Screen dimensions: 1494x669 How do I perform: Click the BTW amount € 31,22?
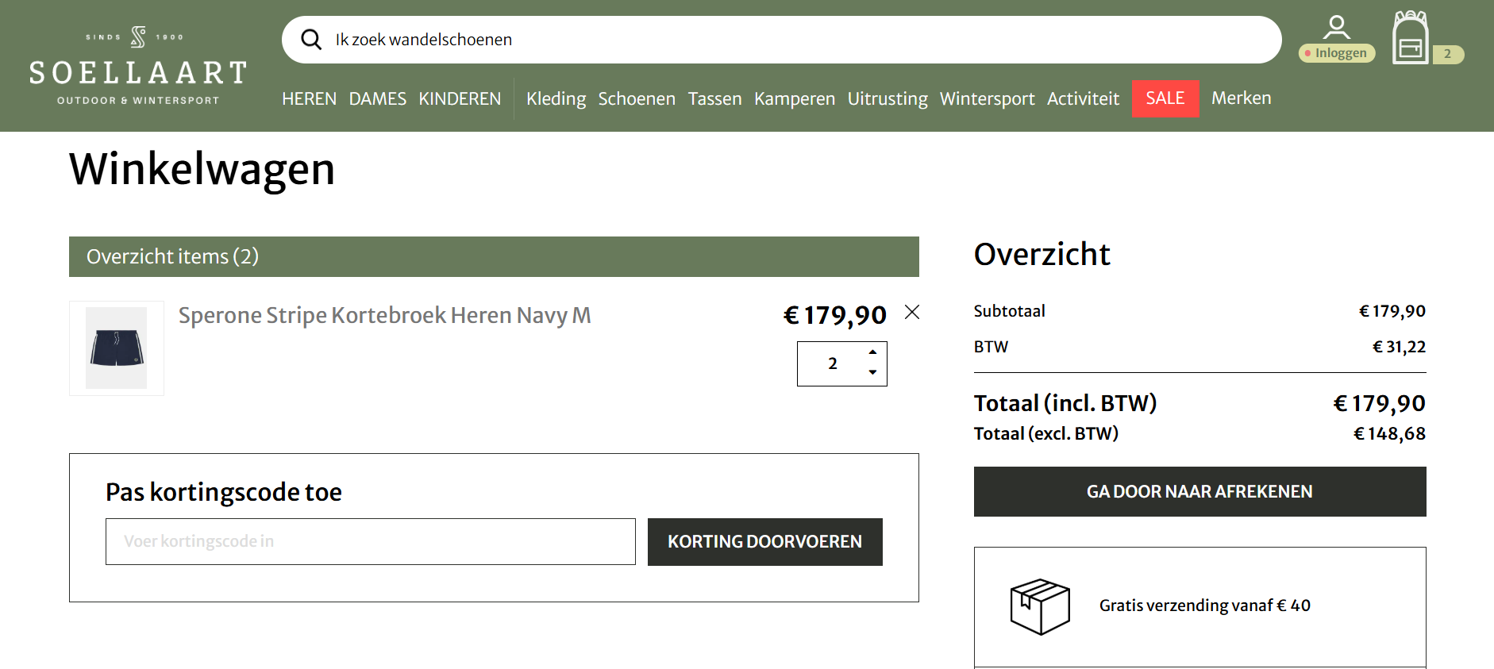[1400, 347]
